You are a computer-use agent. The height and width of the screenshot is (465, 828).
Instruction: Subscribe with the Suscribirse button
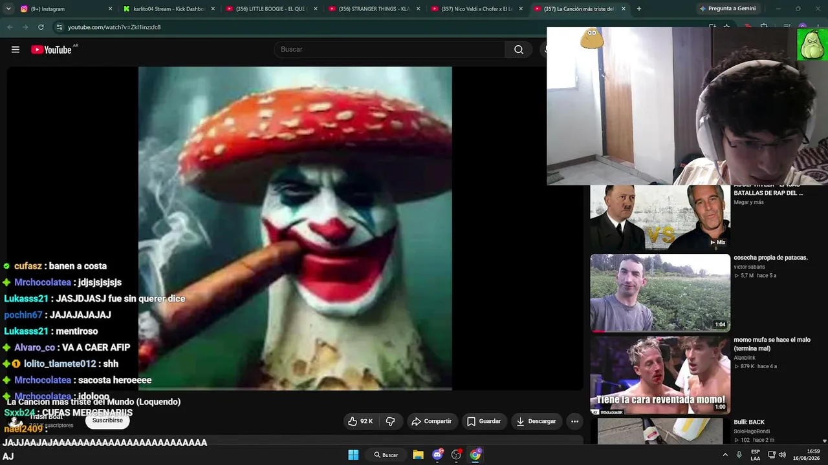(107, 420)
